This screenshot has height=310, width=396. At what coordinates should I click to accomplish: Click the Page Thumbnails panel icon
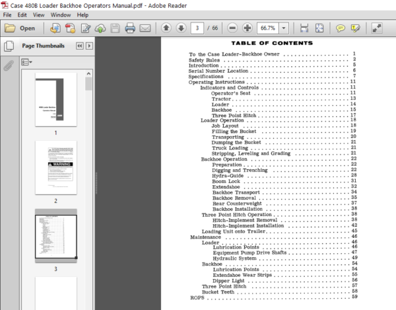coord(9,46)
